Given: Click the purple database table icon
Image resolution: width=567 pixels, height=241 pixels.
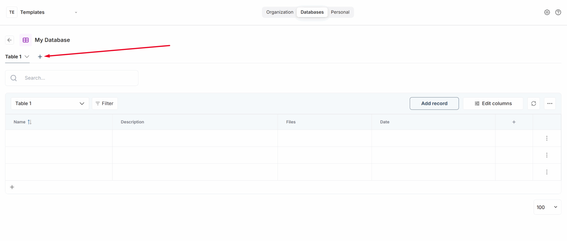Looking at the screenshot, I should point(25,40).
